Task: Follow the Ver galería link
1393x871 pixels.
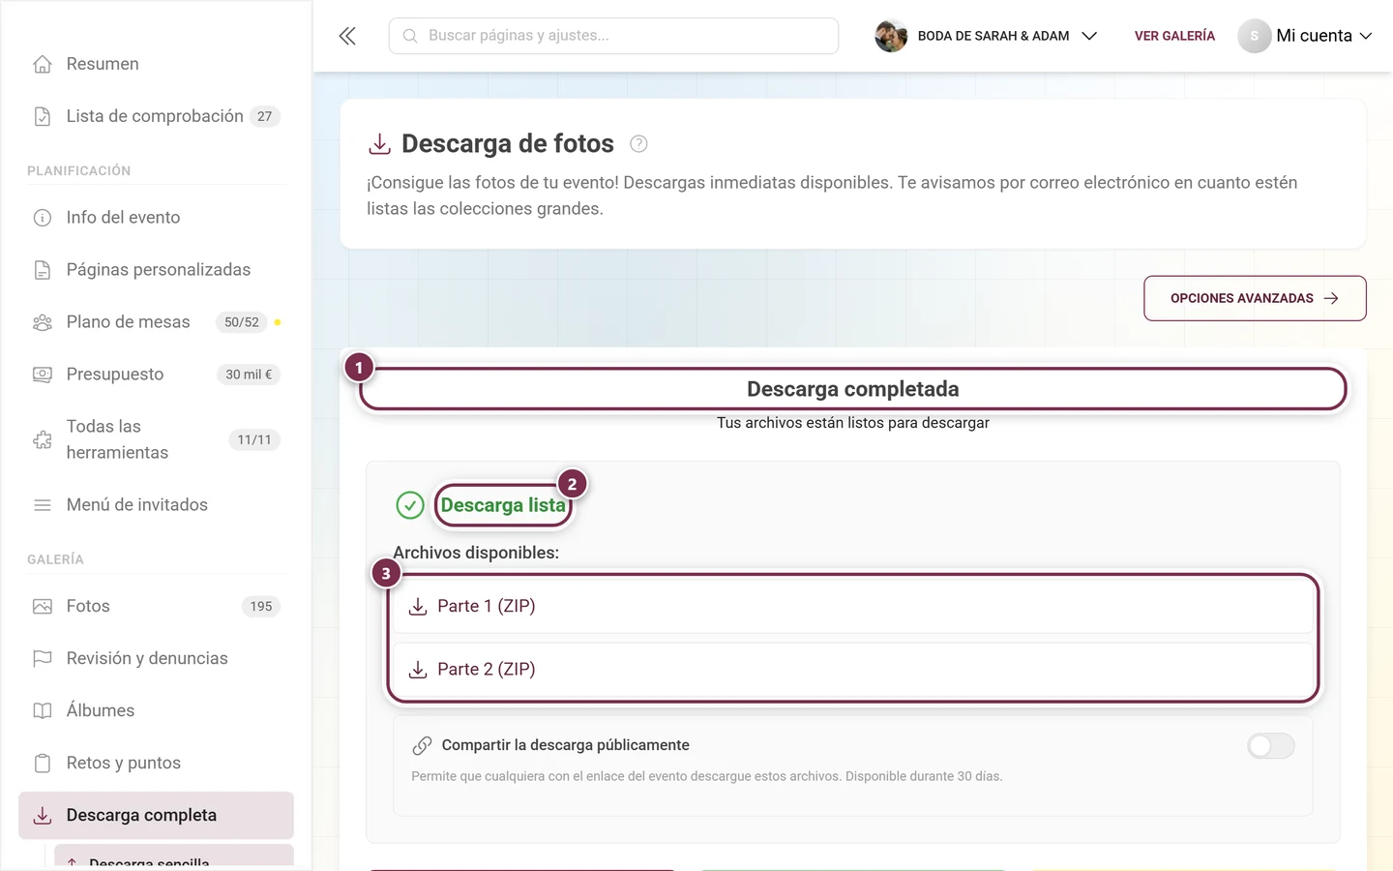Action: [1174, 36]
